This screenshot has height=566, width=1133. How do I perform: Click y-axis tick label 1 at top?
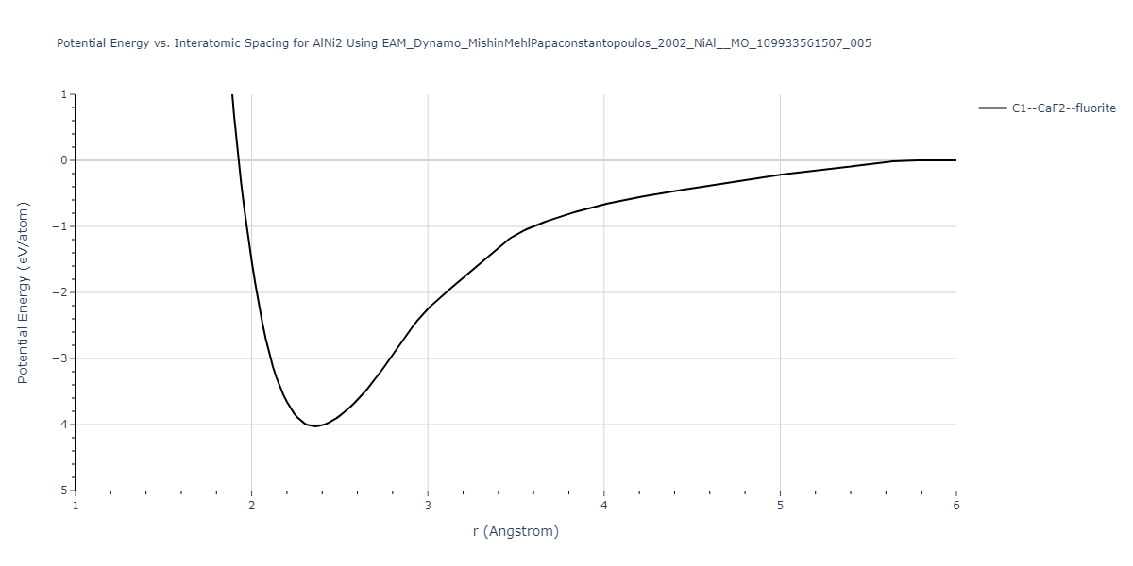[64, 94]
